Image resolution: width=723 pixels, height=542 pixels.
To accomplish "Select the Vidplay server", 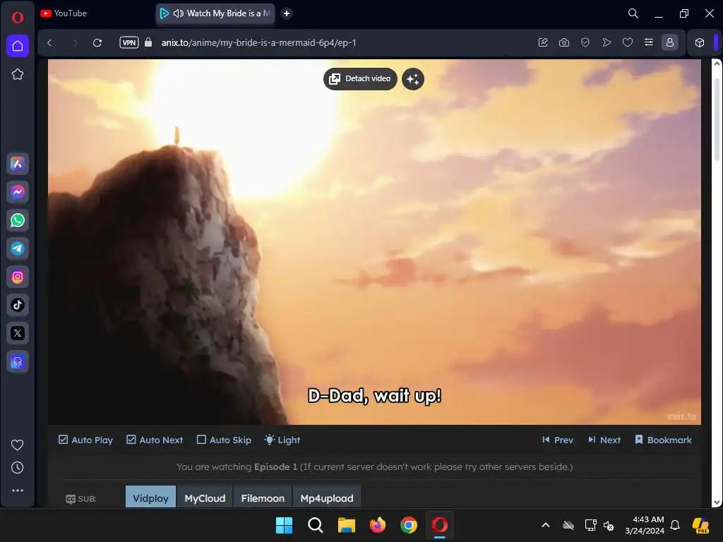I will click(151, 498).
